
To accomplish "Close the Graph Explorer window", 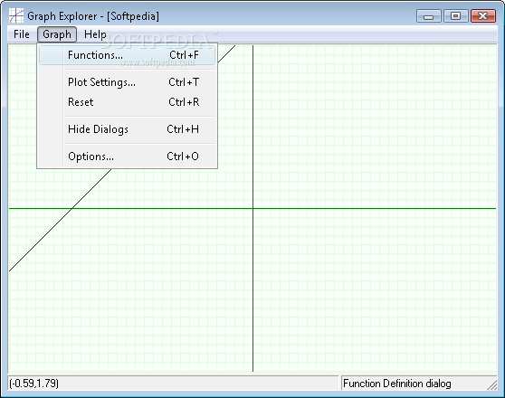I will (482, 15).
